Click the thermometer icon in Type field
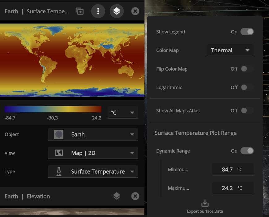Image resolution: width=269 pixels, height=217 pixels. pyautogui.click(x=59, y=171)
